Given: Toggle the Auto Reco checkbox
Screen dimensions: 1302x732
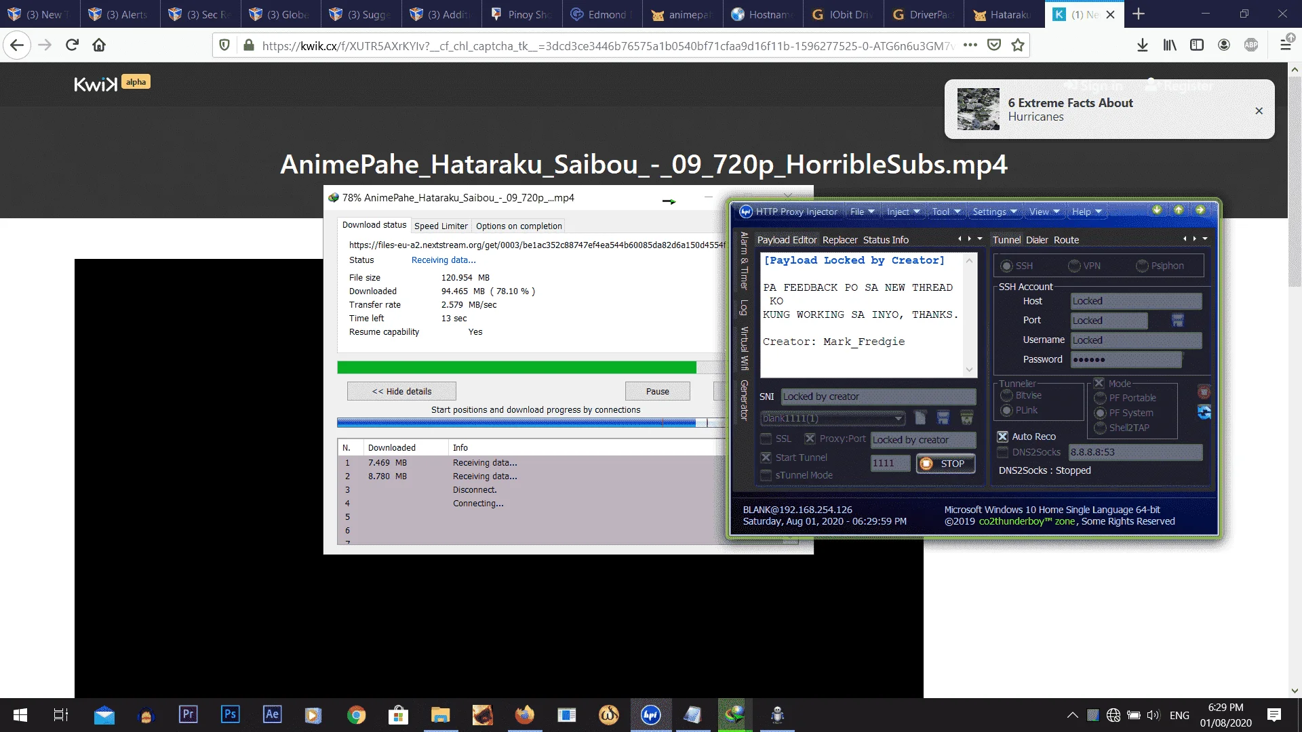Looking at the screenshot, I should (1002, 436).
